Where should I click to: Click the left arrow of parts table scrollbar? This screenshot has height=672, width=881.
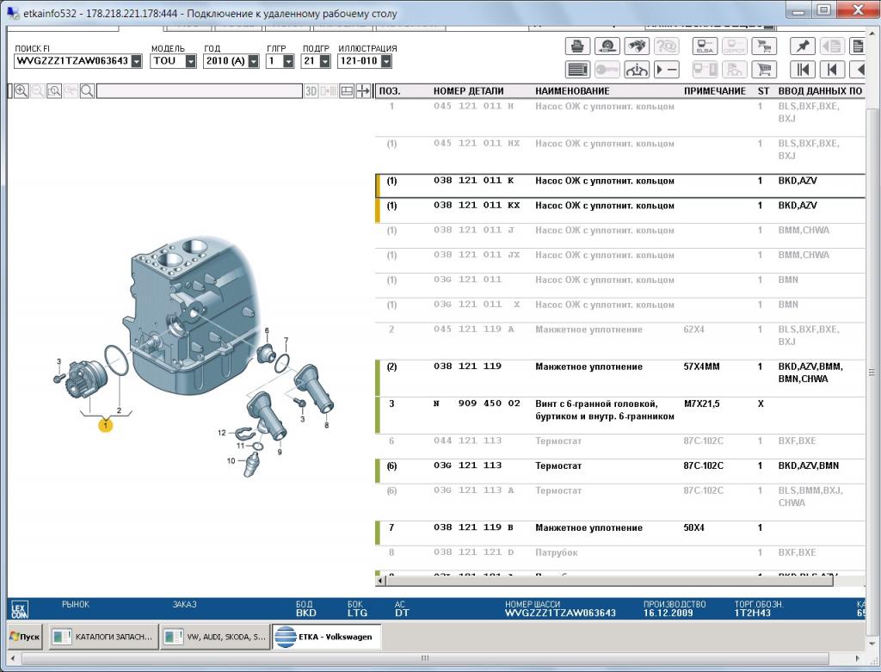380,581
